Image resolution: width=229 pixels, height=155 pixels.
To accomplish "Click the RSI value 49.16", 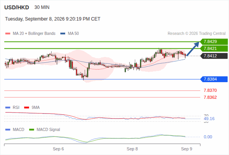I will point(209,119).
